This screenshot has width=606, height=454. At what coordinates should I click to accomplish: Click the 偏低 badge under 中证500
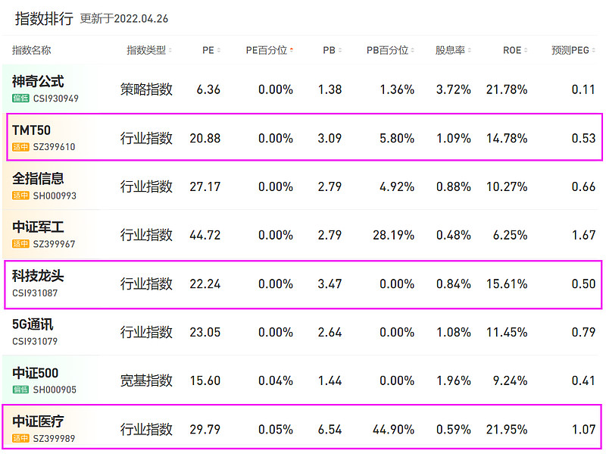(20, 390)
